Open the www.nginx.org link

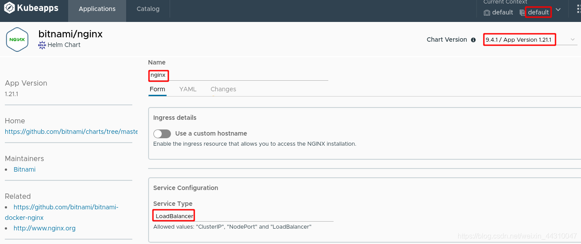pos(44,228)
